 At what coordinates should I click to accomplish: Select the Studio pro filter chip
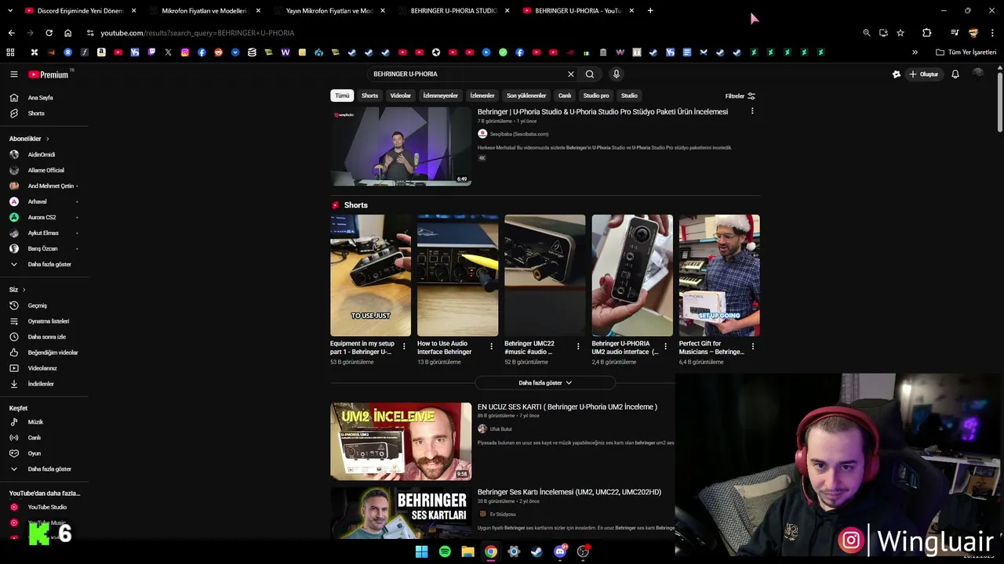[596, 96]
